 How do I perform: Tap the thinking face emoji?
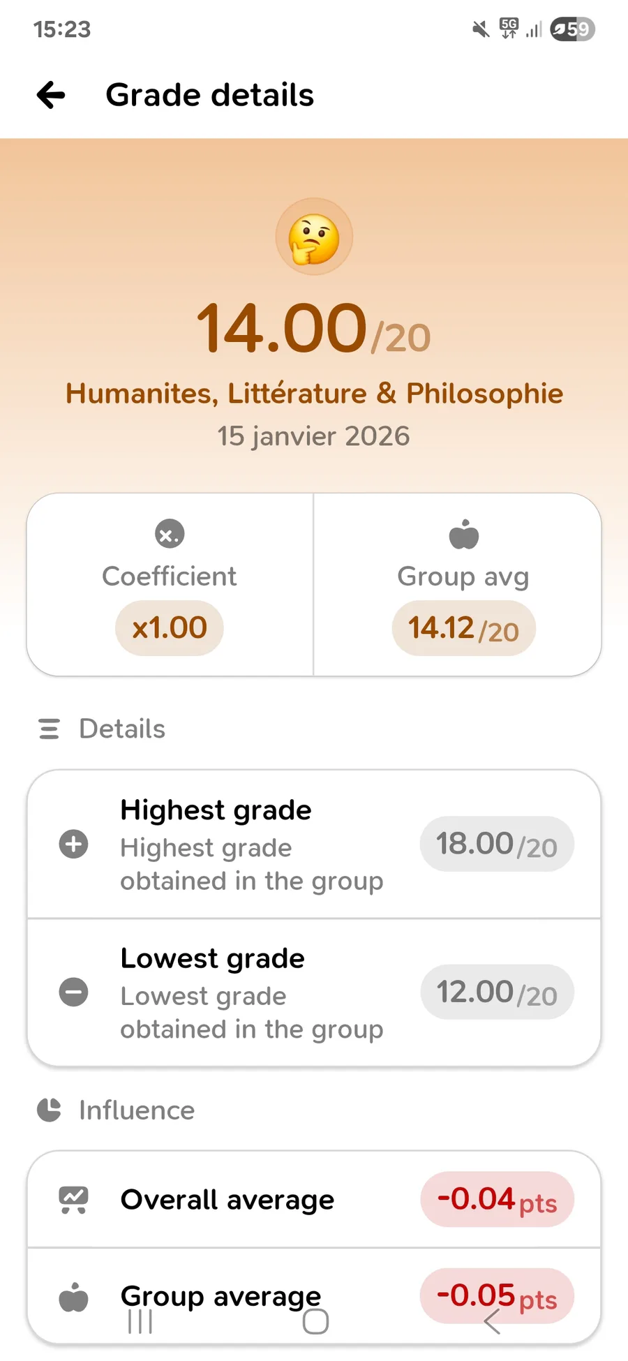(314, 237)
